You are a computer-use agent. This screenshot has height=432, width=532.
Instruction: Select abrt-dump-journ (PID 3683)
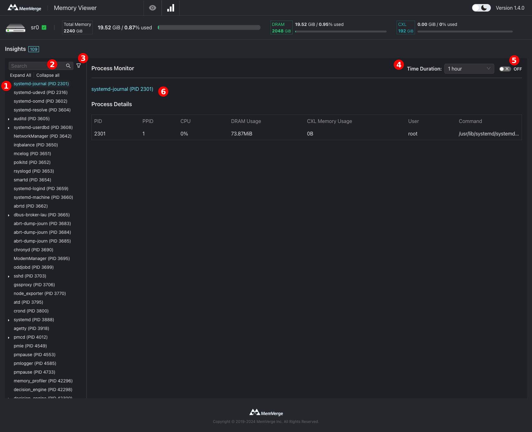(x=42, y=223)
